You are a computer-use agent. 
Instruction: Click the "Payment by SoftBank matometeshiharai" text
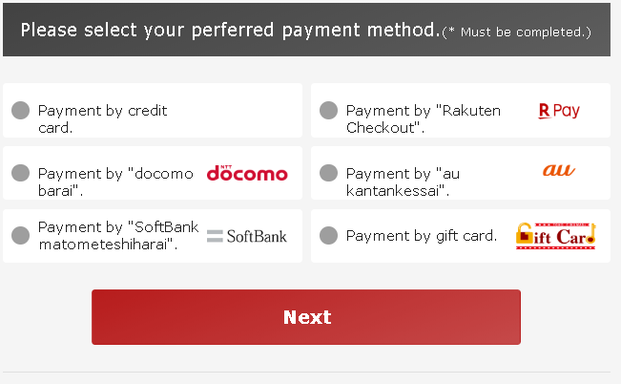(118, 235)
